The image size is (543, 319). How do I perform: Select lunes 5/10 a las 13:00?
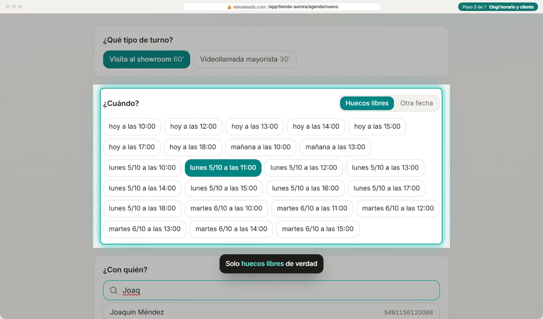pyautogui.click(x=385, y=168)
